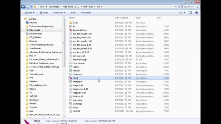
Task: Click the search magnifier icon
Action: 198,7
